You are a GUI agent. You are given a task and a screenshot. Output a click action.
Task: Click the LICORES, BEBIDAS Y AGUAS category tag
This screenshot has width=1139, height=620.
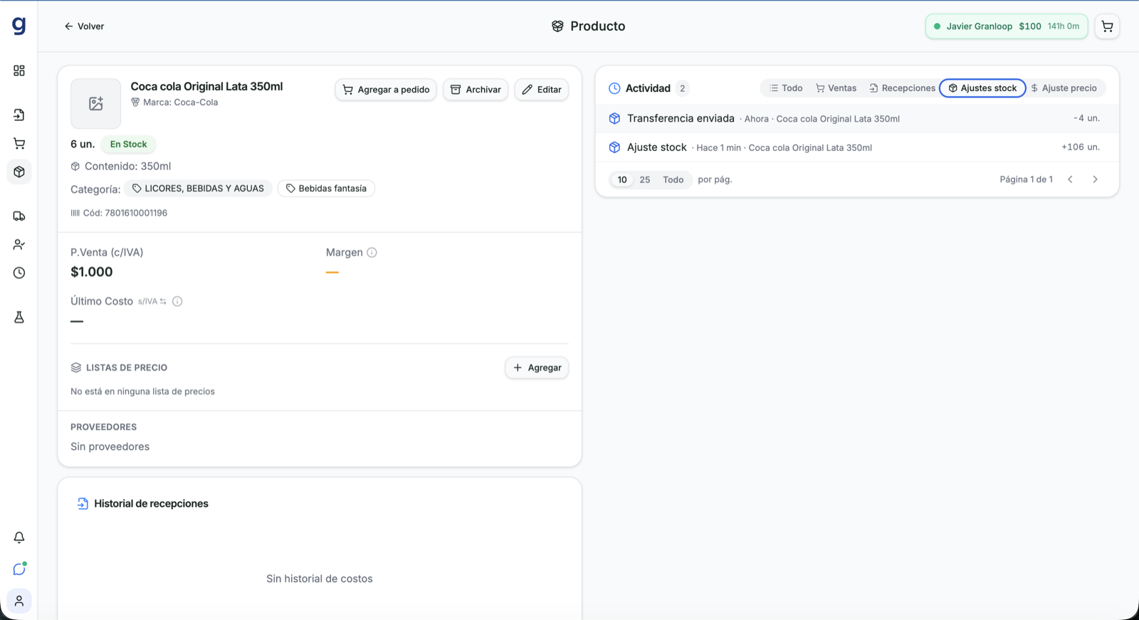tap(198, 189)
